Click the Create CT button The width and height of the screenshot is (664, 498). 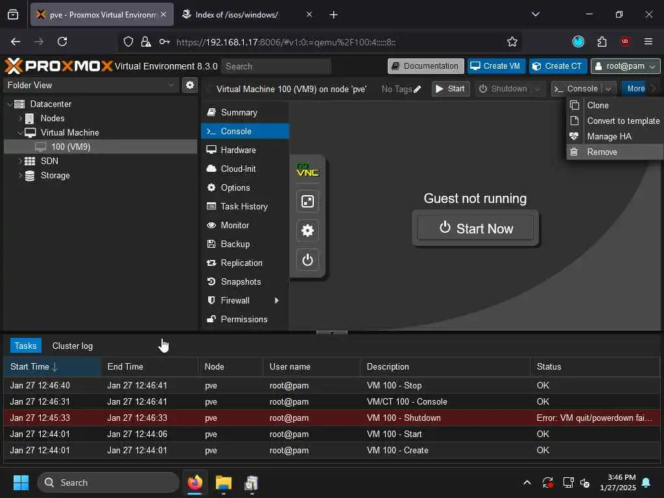[x=558, y=66]
